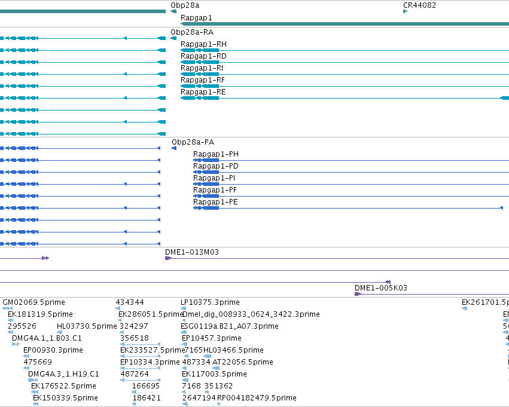Click the Rapgap1 gene span bar
Screen dimensions: 509x407
click(x=345, y=24)
